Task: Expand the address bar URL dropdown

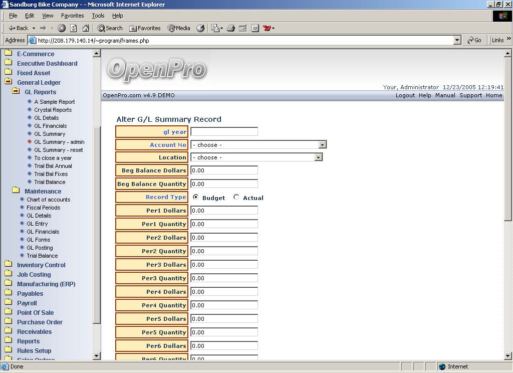Action: [x=457, y=40]
